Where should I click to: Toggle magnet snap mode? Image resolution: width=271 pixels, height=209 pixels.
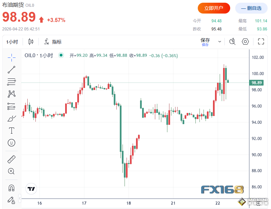pos(11,188)
